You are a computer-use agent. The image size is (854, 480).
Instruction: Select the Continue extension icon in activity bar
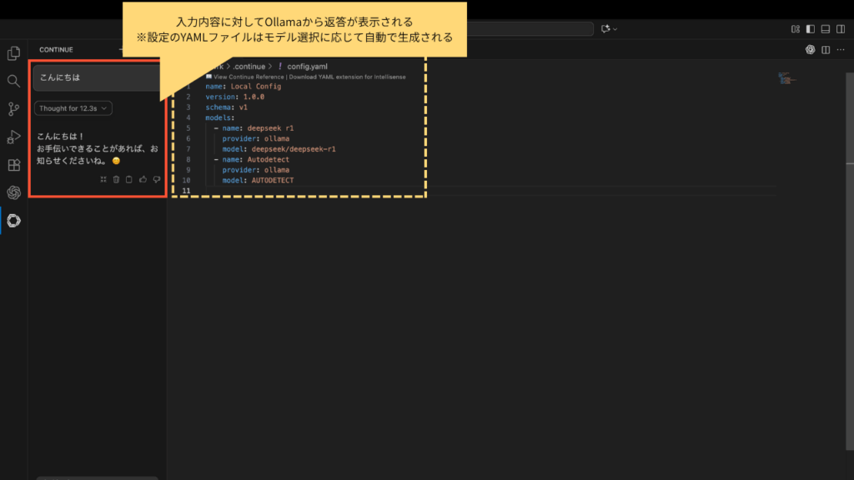click(x=13, y=221)
